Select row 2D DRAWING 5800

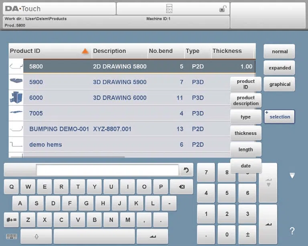point(139,66)
